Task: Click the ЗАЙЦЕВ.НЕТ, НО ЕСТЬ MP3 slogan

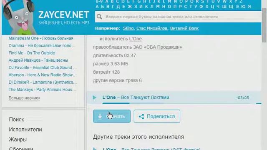Action: pos(64,23)
